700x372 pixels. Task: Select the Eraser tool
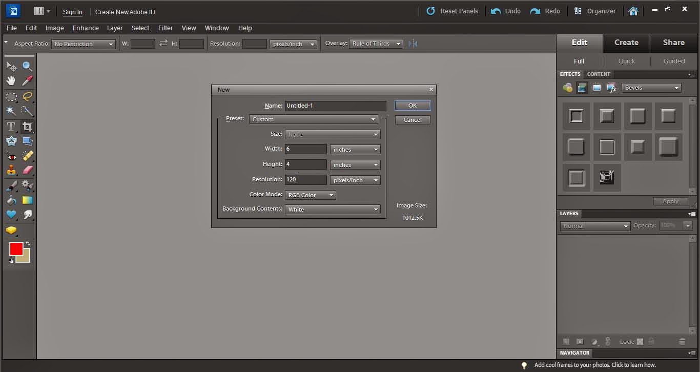pos(28,170)
